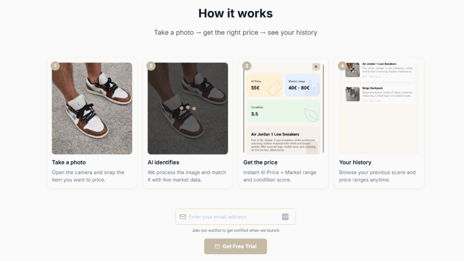Viewport: 464px width, 261px height.
Task: Click the bar chart icon in Market range card
Action: [312, 88]
